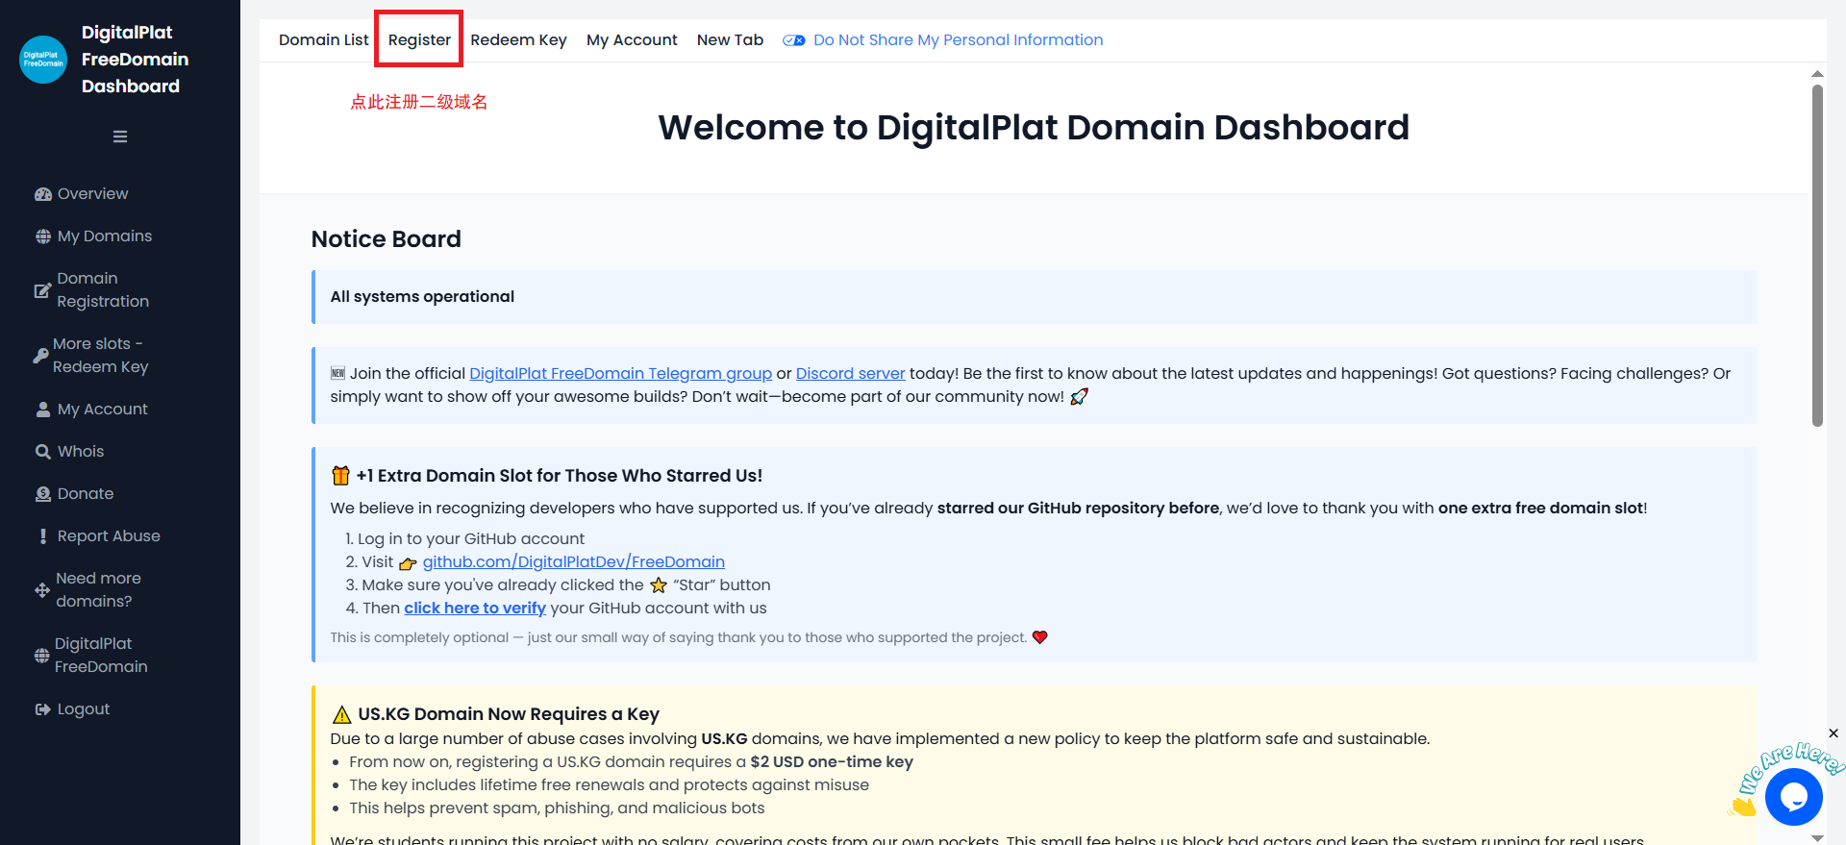Follow the Discord server link
The width and height of the screenshot is (1846, 845).
click(x=850, y=374)
